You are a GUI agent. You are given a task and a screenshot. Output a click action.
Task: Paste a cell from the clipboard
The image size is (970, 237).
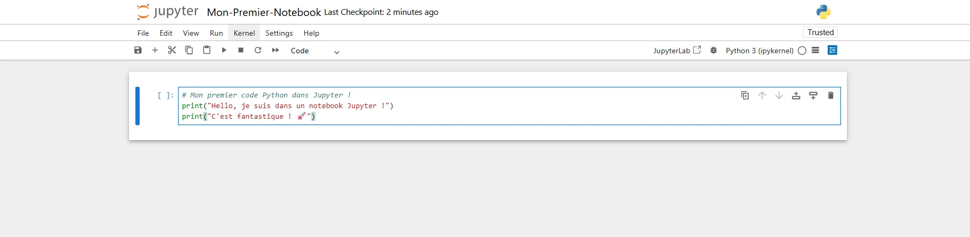coord(207,50)
